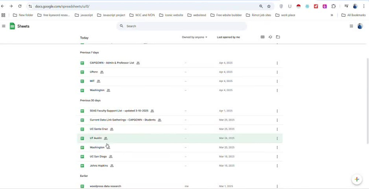Open site info icon left of URL
369x189 pixels.
coord(30,6)
